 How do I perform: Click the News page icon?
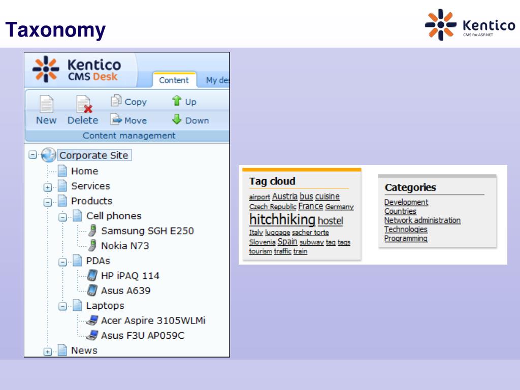[x=62, y=350]
